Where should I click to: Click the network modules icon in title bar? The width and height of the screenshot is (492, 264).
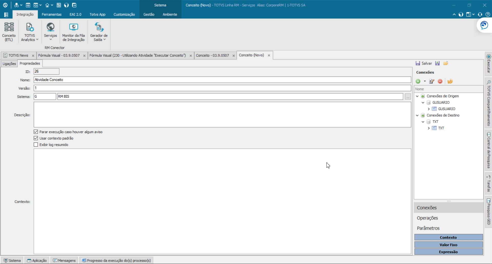(16, 5)
